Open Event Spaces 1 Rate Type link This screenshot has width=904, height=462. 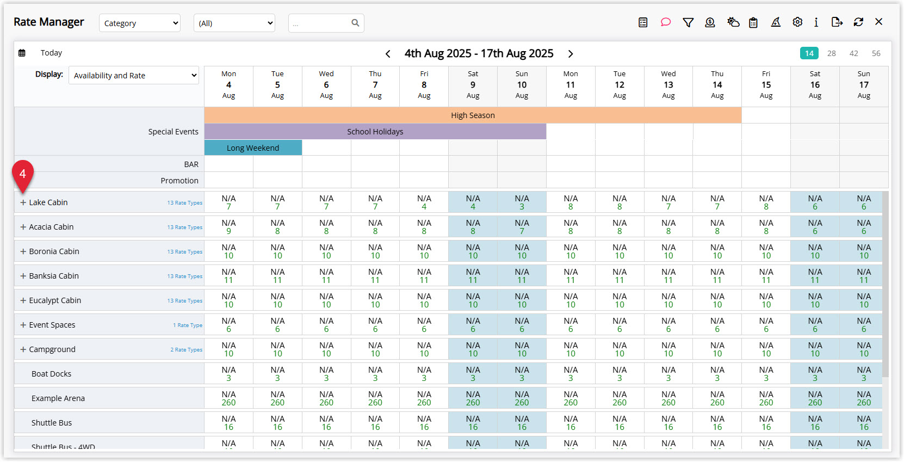point(188,325)
